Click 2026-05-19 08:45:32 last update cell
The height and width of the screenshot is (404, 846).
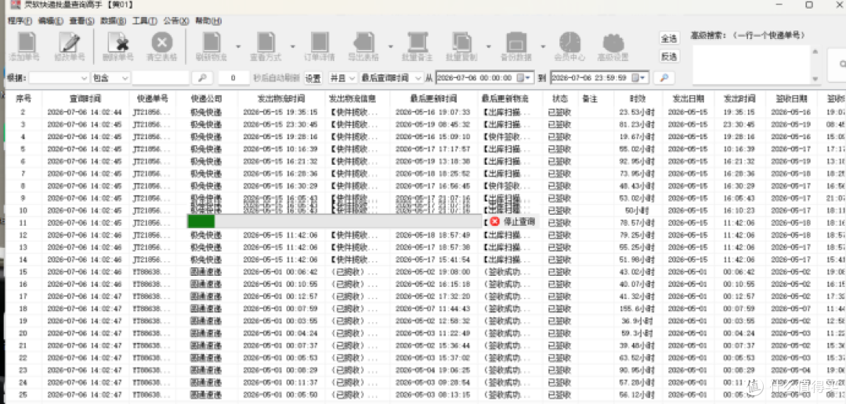tap(432, 124)
